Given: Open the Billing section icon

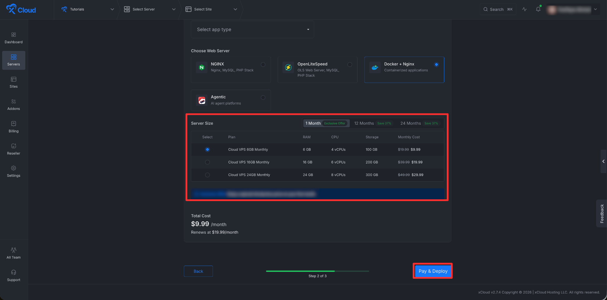Looking at the screenshot, I should click(x=14, y=123).
